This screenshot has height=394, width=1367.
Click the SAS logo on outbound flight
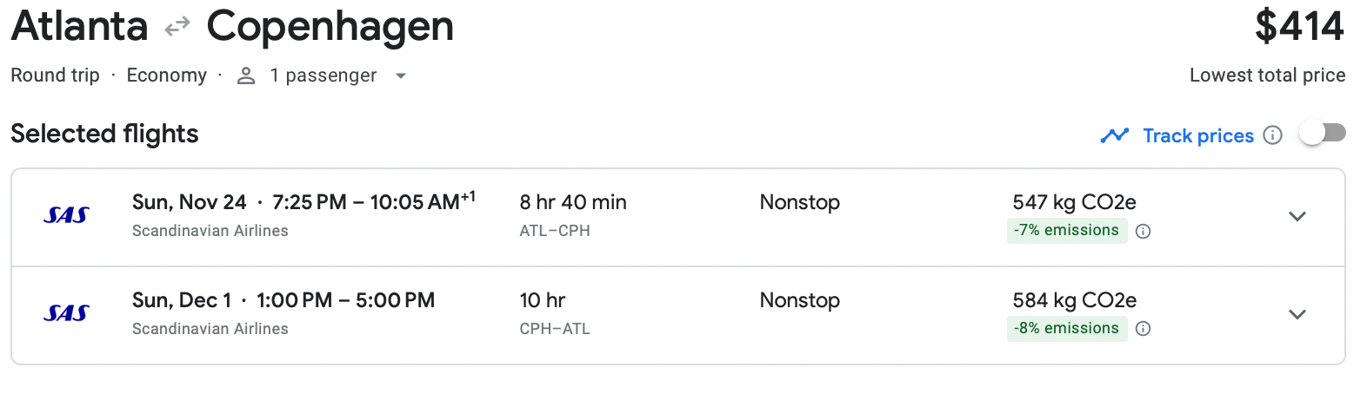coord(66,215)
